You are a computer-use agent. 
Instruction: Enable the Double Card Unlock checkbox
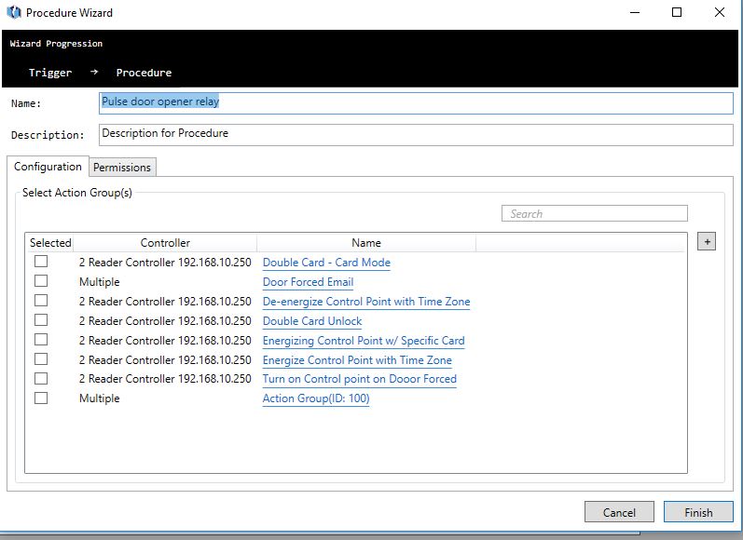(x=41, y=320)
